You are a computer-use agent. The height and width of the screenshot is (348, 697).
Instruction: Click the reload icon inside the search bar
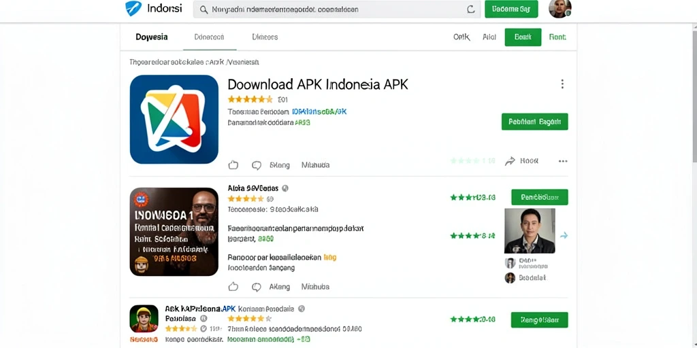471,10
